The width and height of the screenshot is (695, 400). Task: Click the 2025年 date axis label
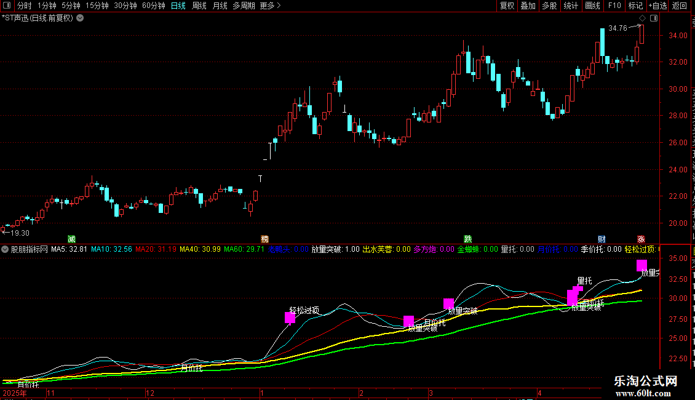pos(15,393)
